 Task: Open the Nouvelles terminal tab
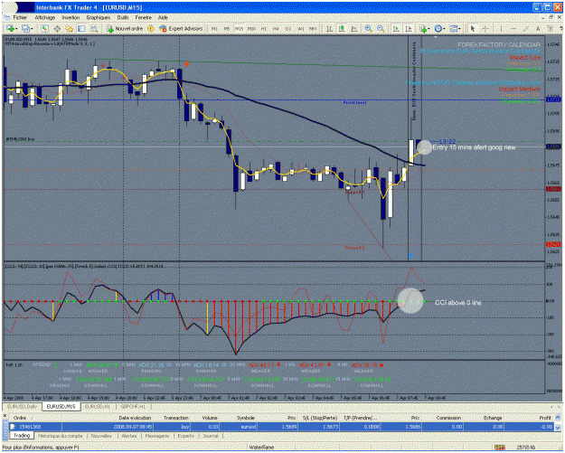(101, 436)
